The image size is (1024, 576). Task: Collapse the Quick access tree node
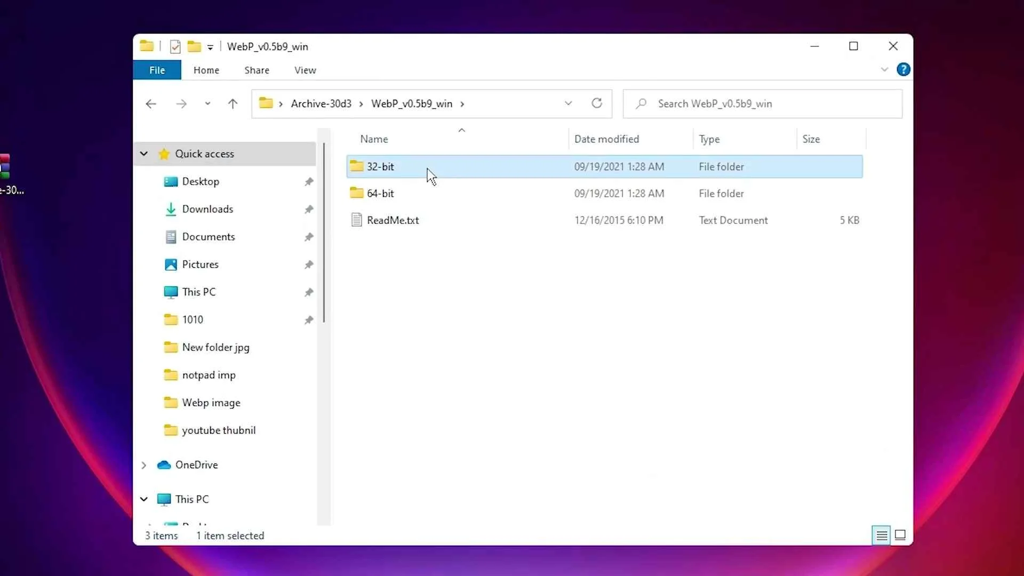tap(143, 154)
